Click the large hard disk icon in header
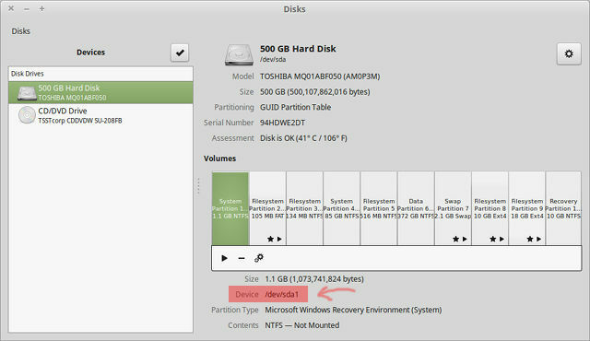 pyautogui.click(x=239, y=55)
